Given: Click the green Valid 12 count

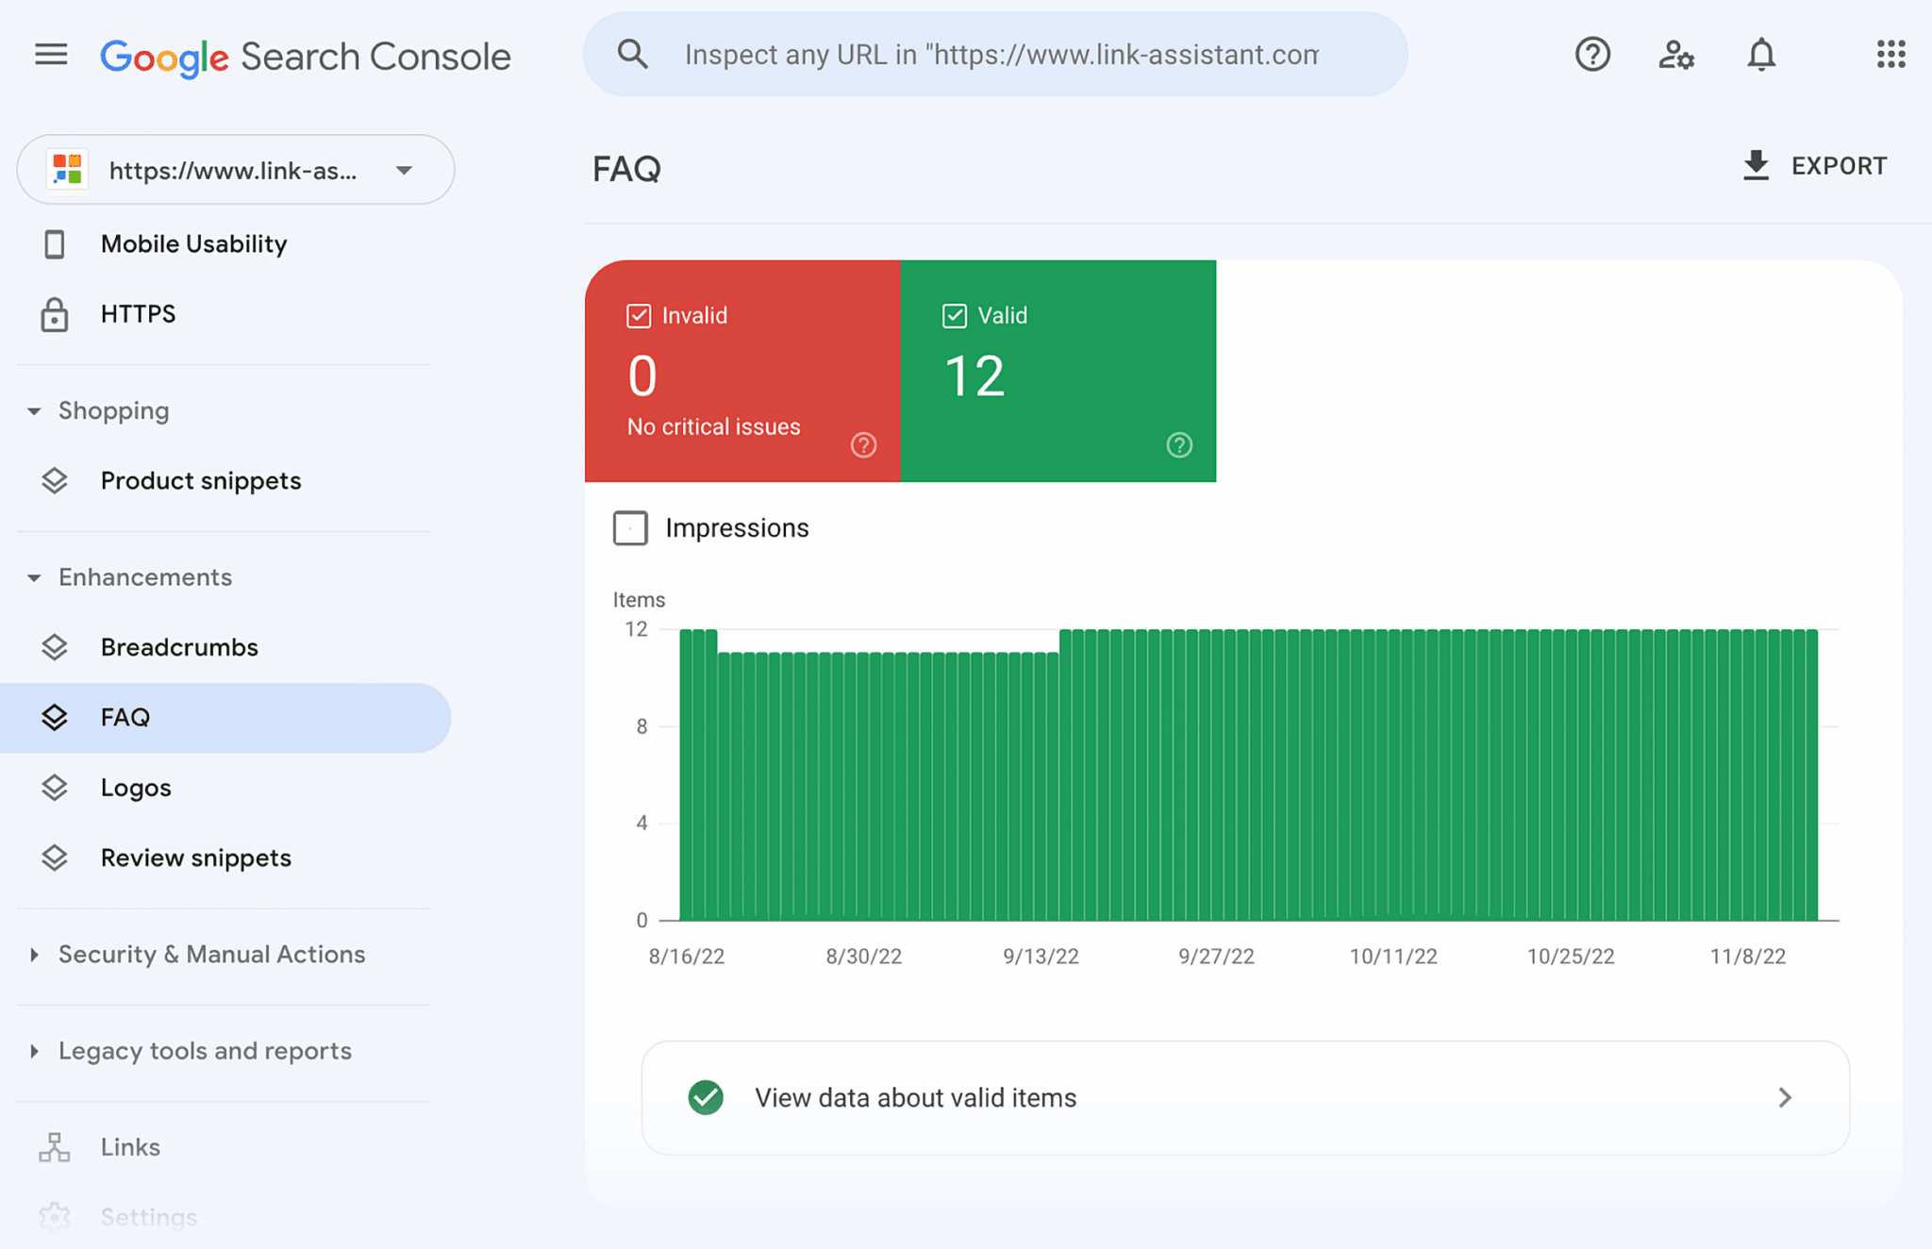Looking at the screenshot, I should click(974, 375).
